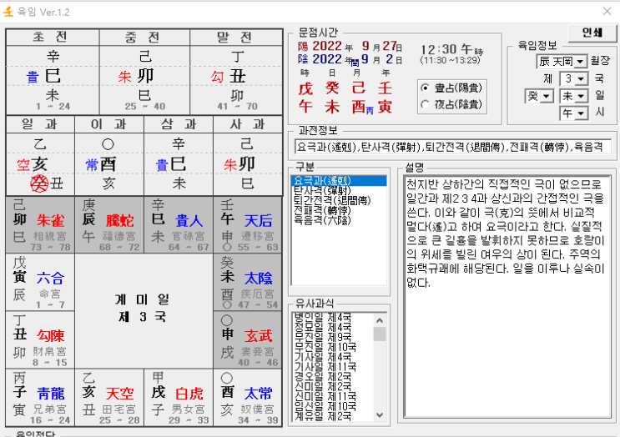Click the 설명 description text area

(x=507, y=297)
